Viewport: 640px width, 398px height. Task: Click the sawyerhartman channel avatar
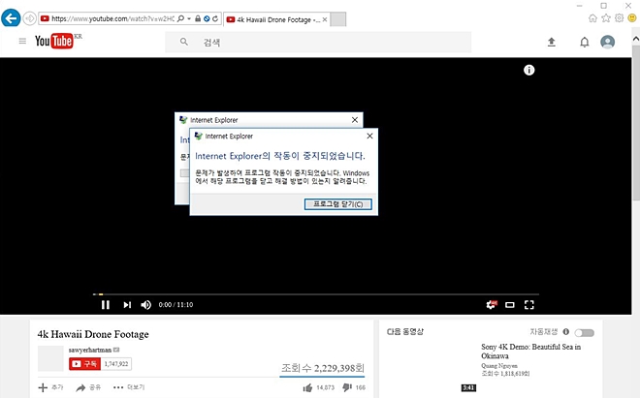50,358
